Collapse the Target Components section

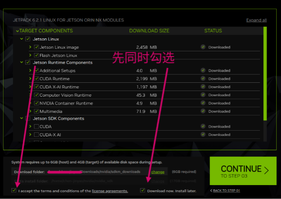point(17,31)
